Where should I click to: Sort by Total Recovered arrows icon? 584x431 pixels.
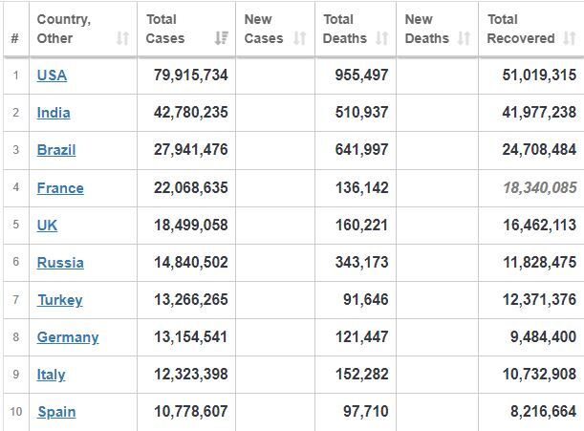pyautogui.click(x=570, y=38)
